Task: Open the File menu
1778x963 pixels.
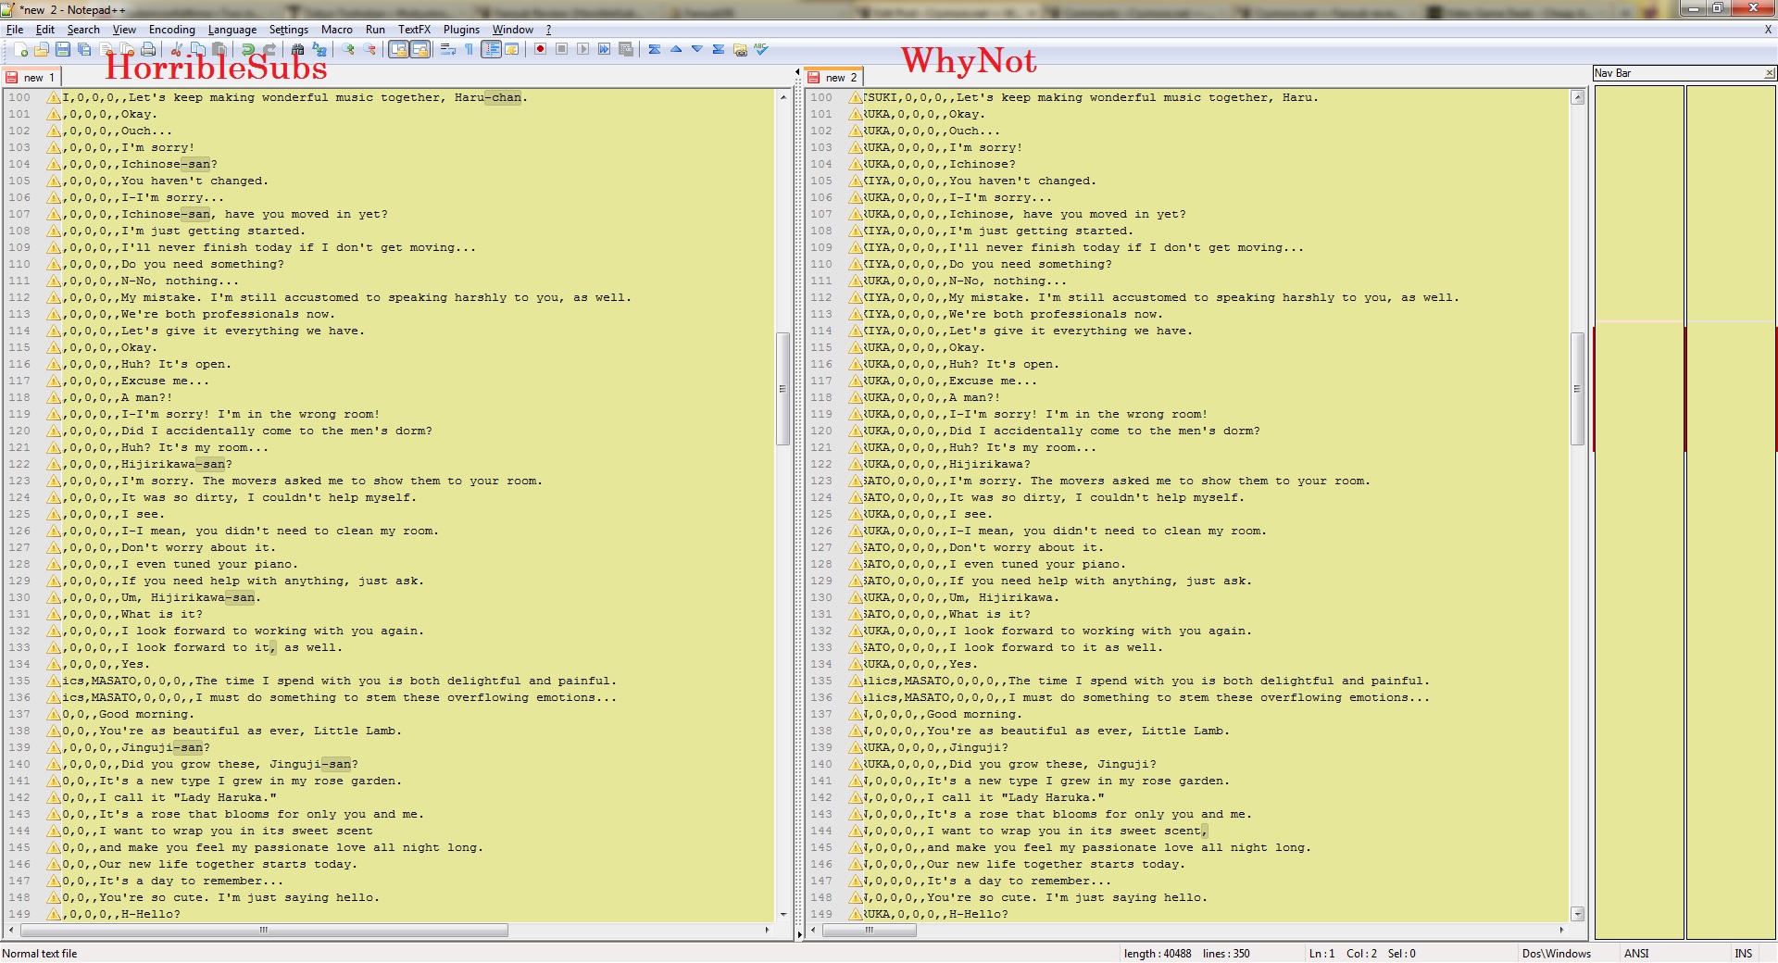Action: pyautogui.click(x=15, y=30)
